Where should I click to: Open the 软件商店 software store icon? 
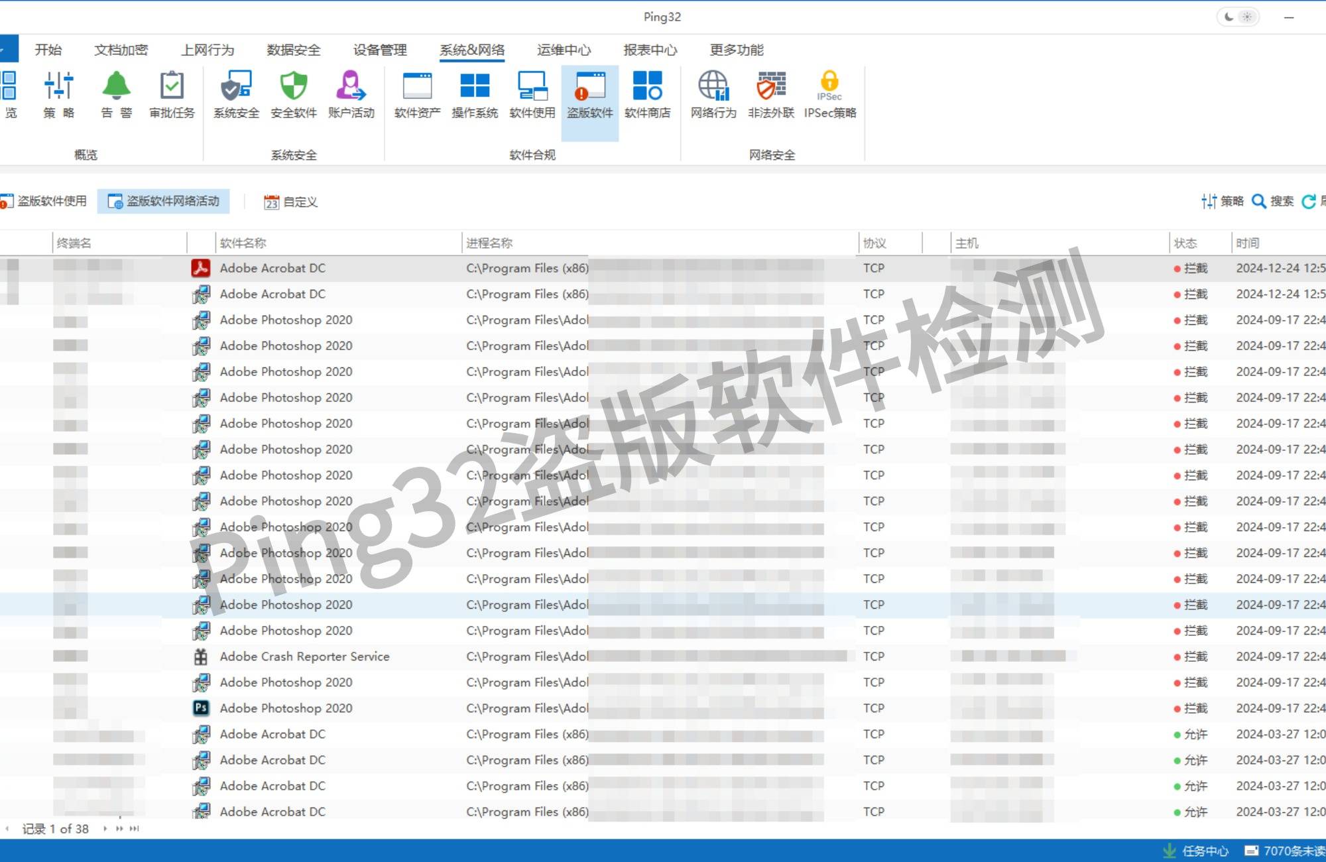648,93
